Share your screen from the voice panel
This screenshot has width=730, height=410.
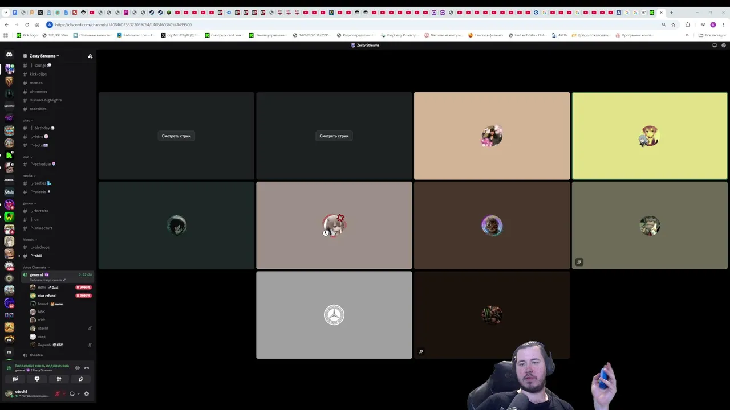37,379
